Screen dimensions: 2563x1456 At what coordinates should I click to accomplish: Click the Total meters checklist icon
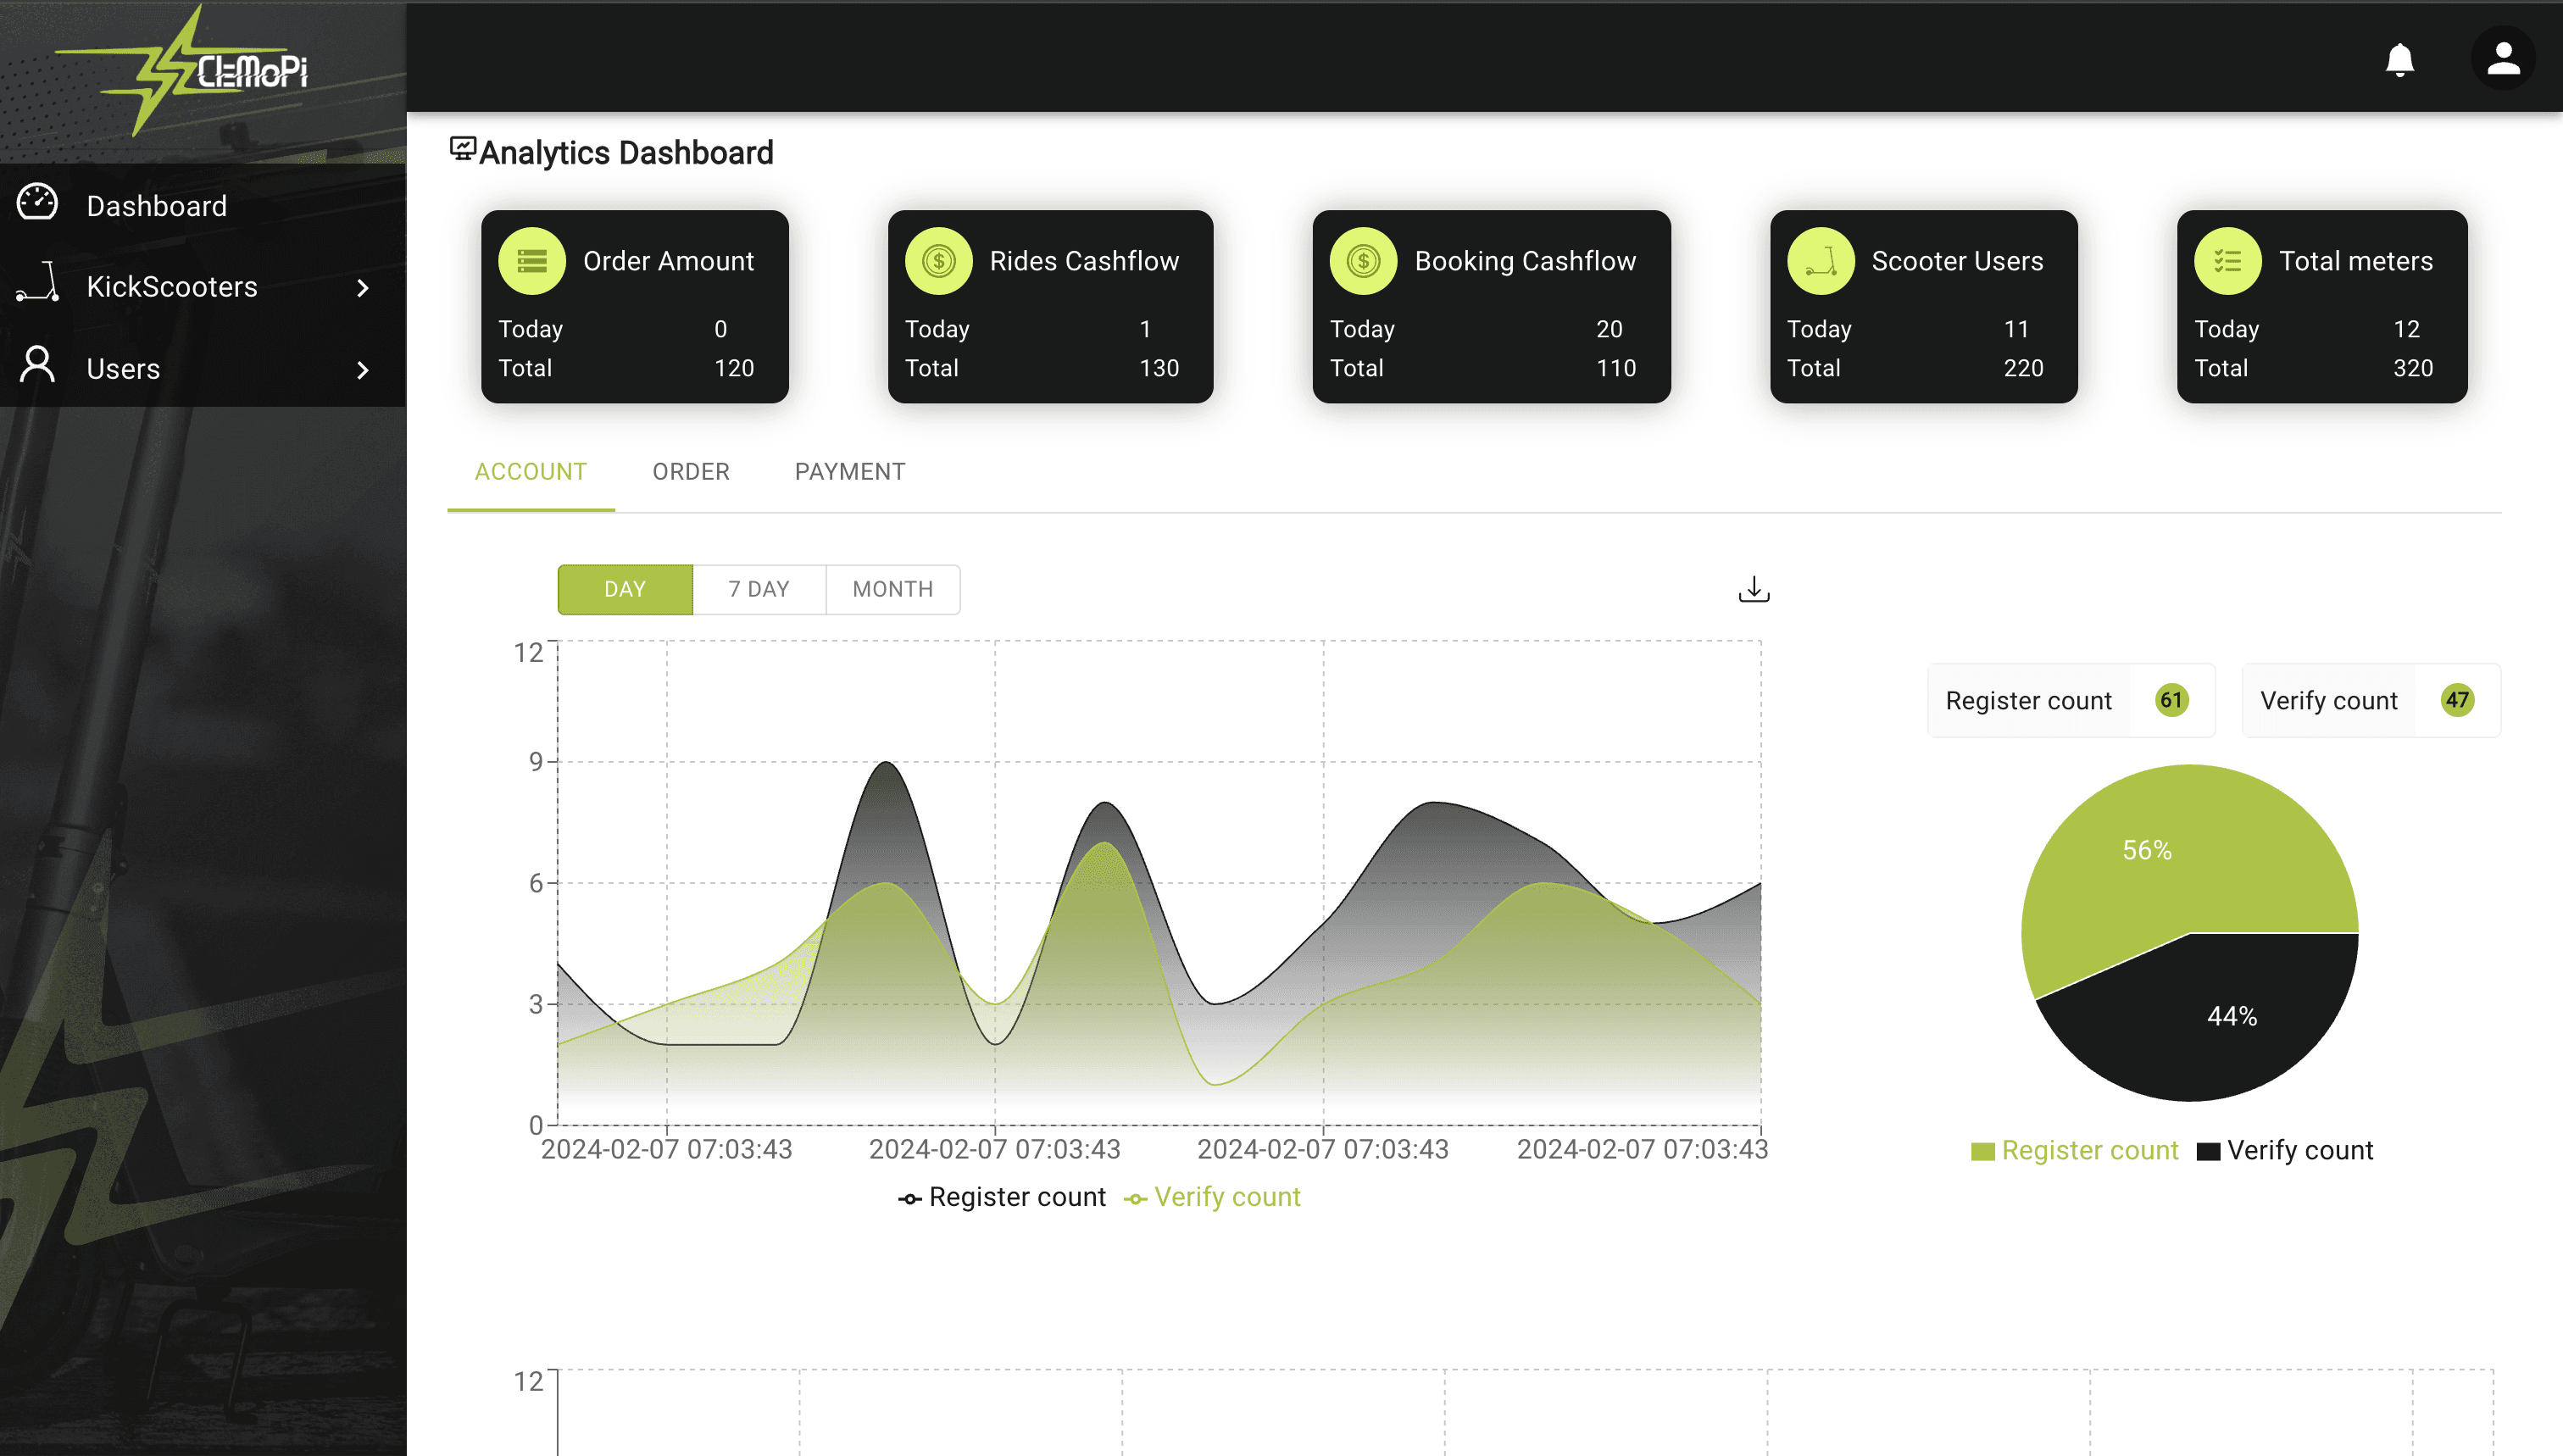click(2227, 260)
